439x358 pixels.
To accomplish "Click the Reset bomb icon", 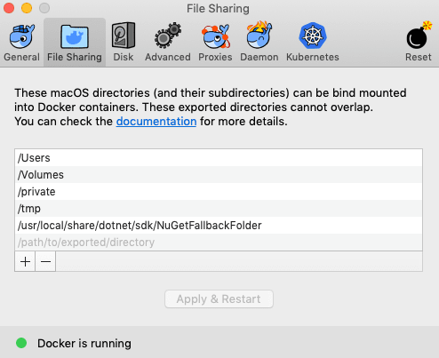I will pyautogui.click(x=419, y=35).
